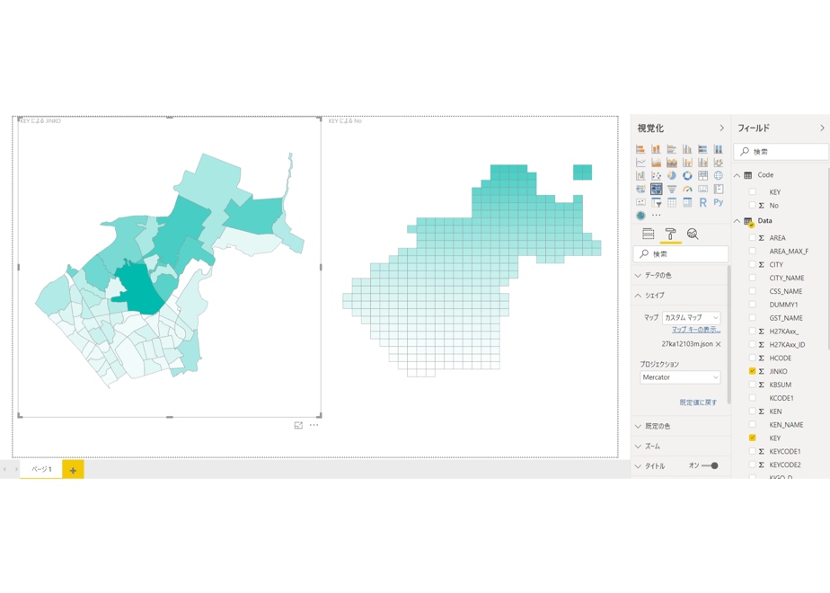Screen dimensions: 830x593
Task: Select the ribbon chart visual
Action: point(719,163)
